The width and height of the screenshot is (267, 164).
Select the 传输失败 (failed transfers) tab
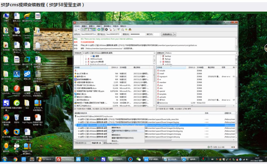coord(96,143)
